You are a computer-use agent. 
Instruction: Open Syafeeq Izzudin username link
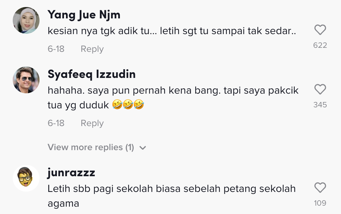(91, 74)
